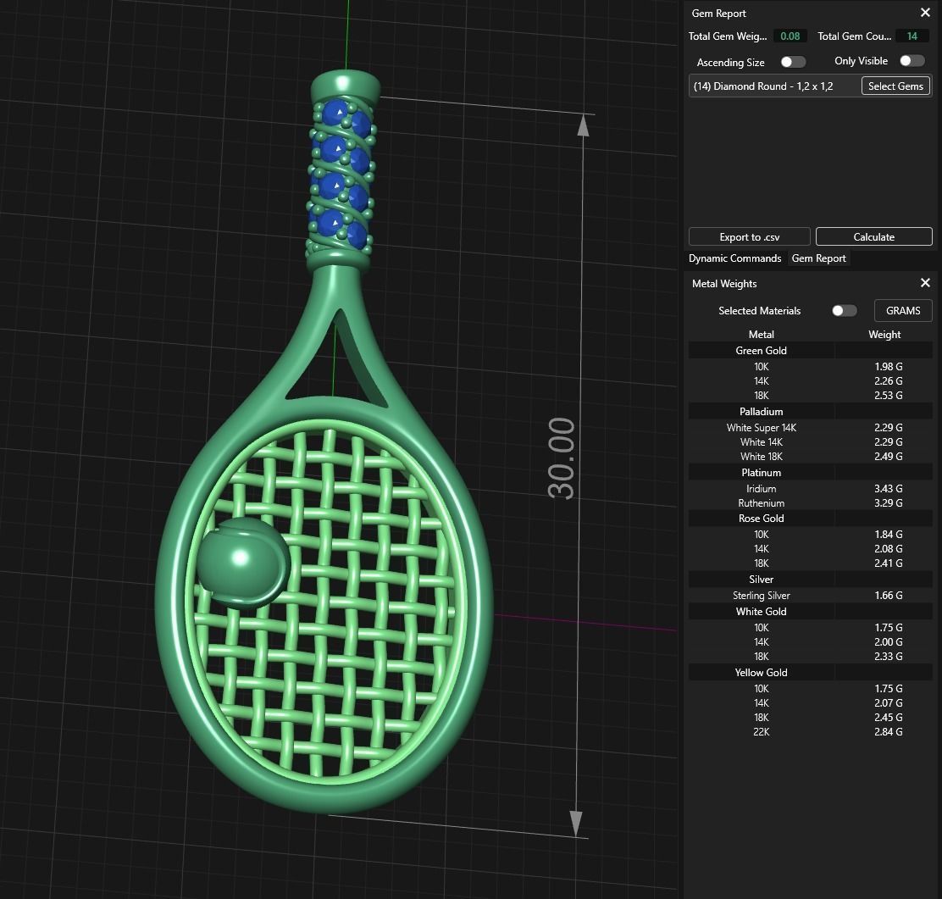Click the Total Gem Count value 14
942x899 pixels.
click(912, 36)
